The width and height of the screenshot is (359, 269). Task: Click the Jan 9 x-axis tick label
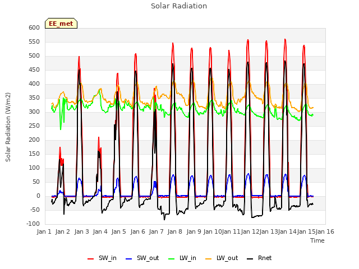pyautogui.click(x=194, y=231)
